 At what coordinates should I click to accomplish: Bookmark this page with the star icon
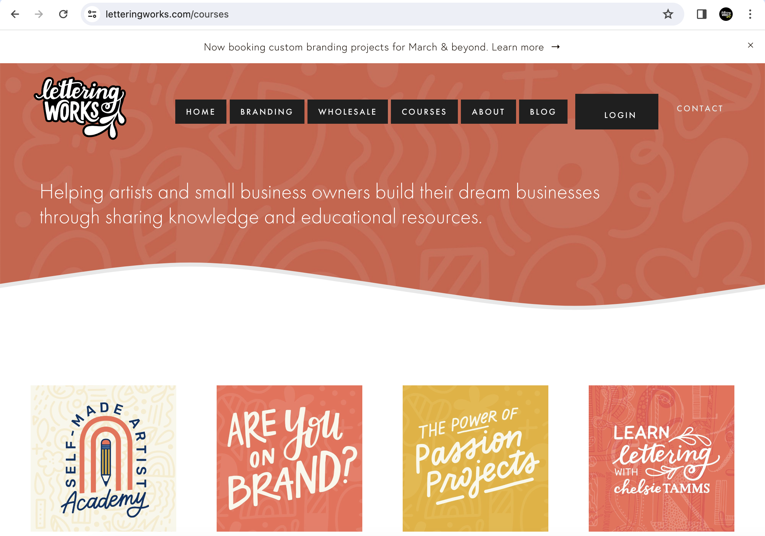pos(668,14)
